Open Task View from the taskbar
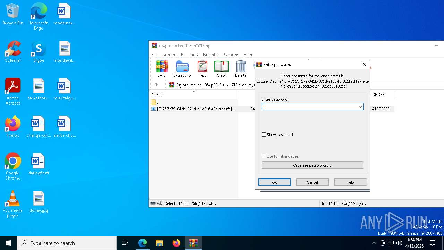444x250 pixels. click(125, 243)
